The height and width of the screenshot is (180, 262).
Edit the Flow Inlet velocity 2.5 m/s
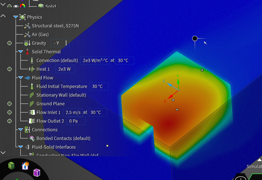point(73,112)
